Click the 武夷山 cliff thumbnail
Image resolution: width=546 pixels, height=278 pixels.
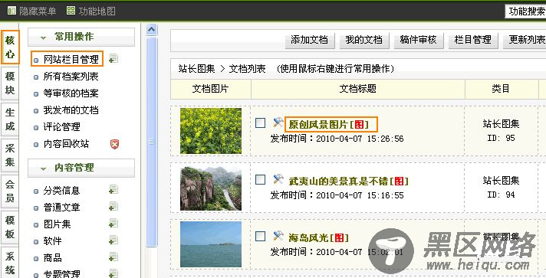pyautogui.click(x=211, y=188)
